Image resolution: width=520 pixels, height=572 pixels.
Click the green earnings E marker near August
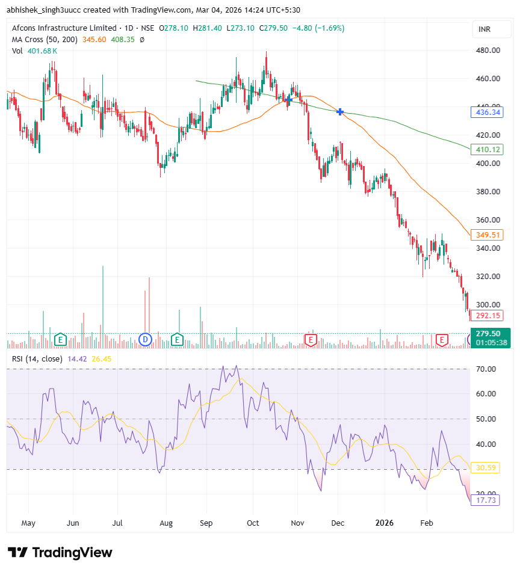(x=177, y=340)
